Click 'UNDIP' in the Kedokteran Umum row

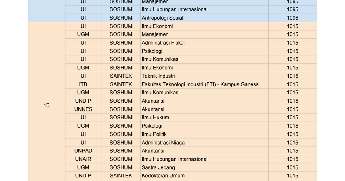click(x=83, y=176)
